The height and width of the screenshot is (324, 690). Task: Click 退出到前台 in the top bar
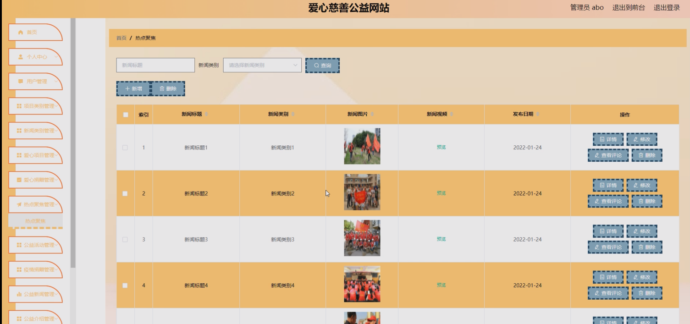point(629,7)
